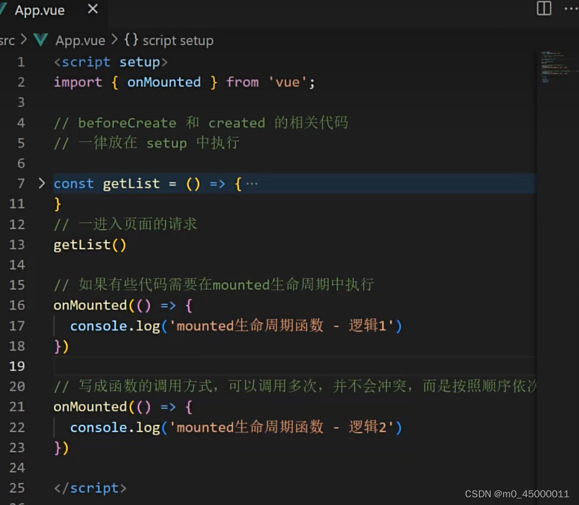Image resolution: width=579 pixels, height=505 pixels.
Task: Split the editor to the right
Action: click(543, 9)
